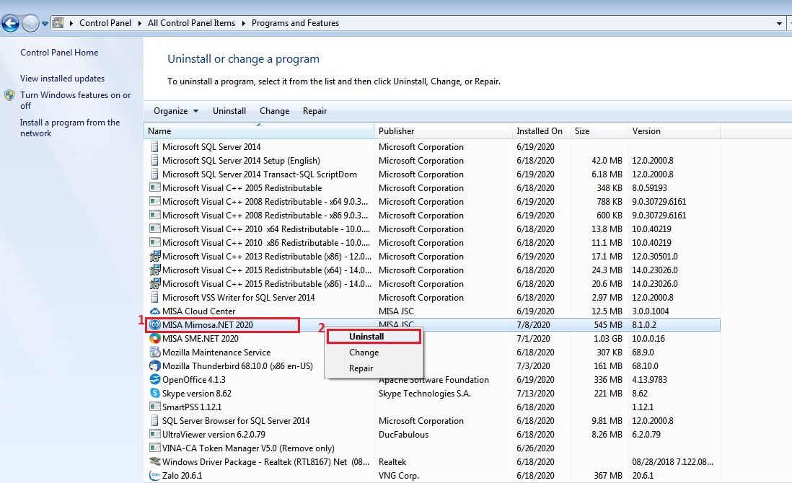This screenshot has width=792, height=483.
Task: Open Turn Windows features on or off
Action: click(x=75, y=100)
